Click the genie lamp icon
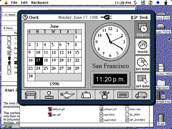 pyautogui.click(x=68, y=95)
